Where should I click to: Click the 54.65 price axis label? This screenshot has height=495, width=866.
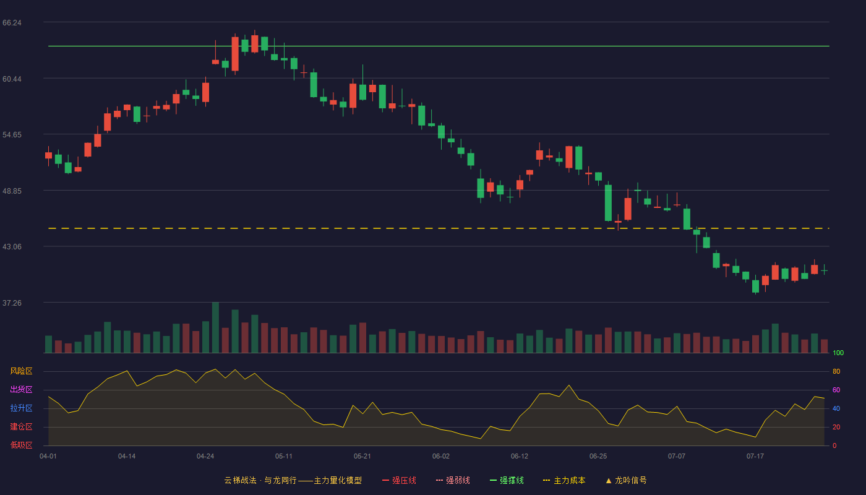(12, 135)
